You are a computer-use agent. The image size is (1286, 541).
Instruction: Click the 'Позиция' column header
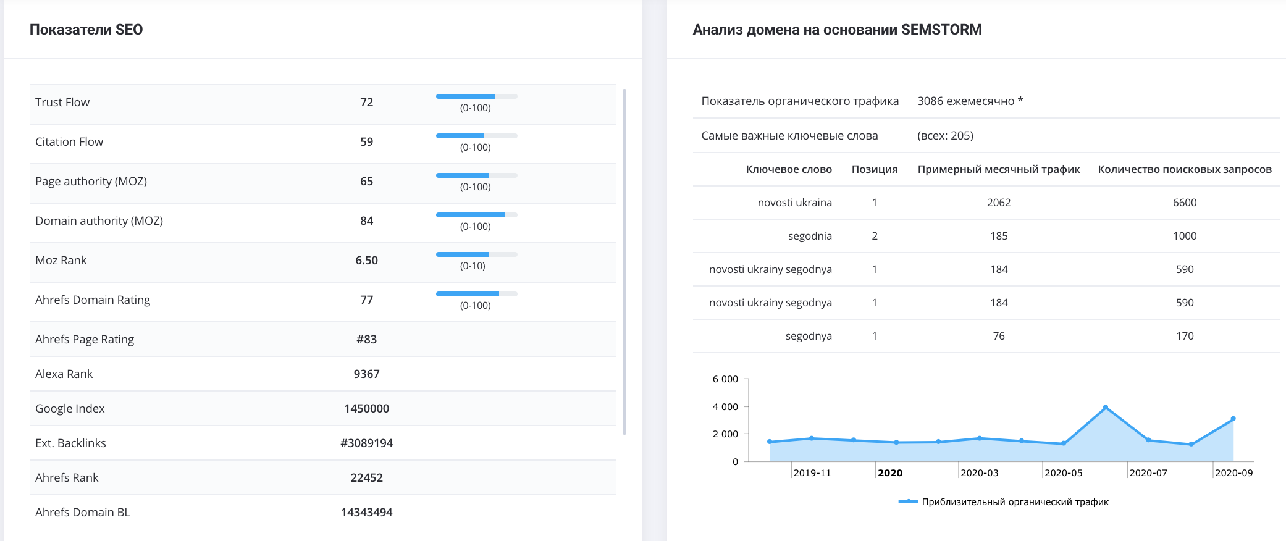[x=875, y=169]
